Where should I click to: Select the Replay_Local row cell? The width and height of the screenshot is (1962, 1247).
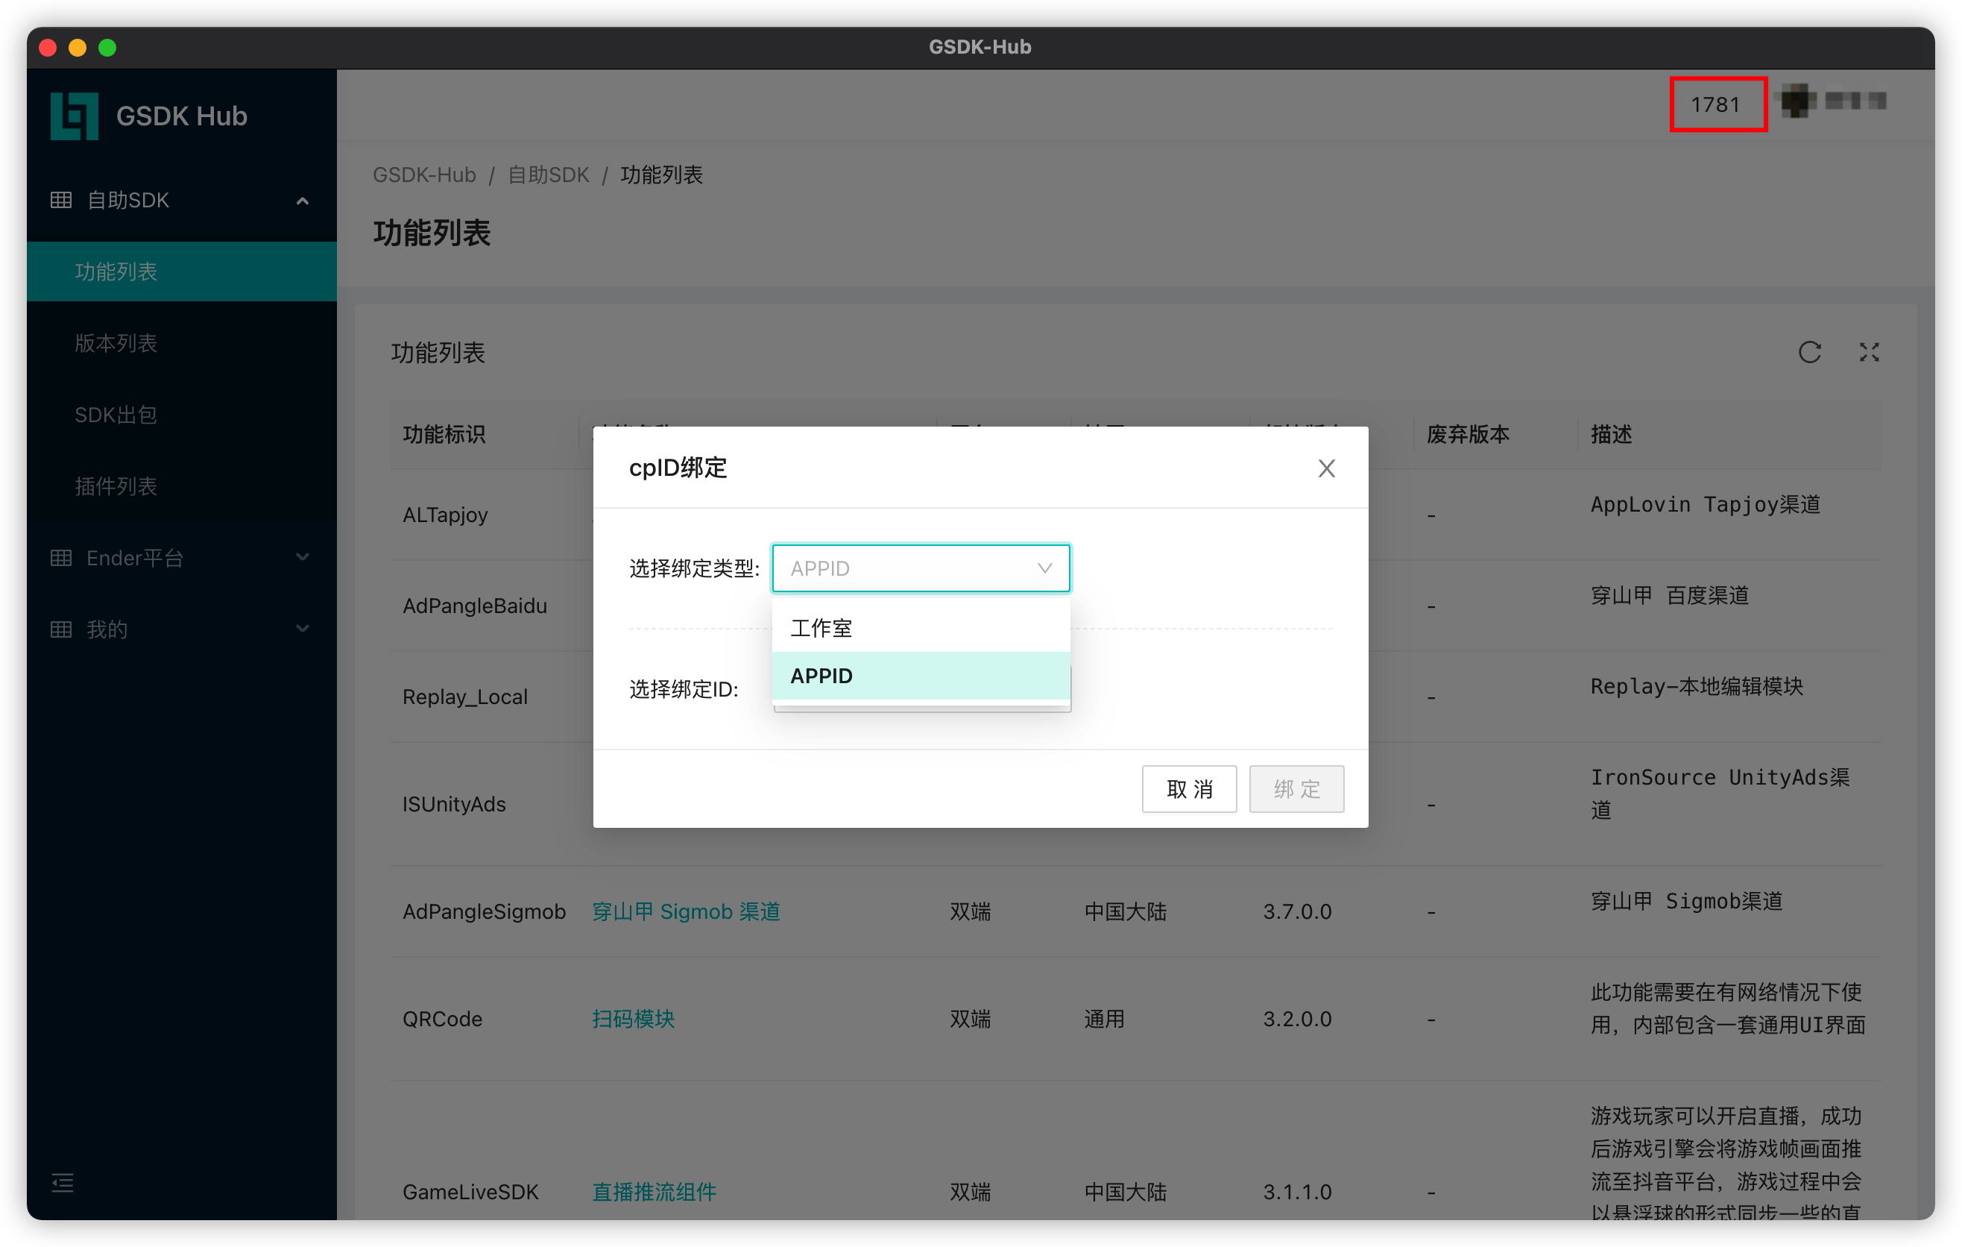coord(464,696)
